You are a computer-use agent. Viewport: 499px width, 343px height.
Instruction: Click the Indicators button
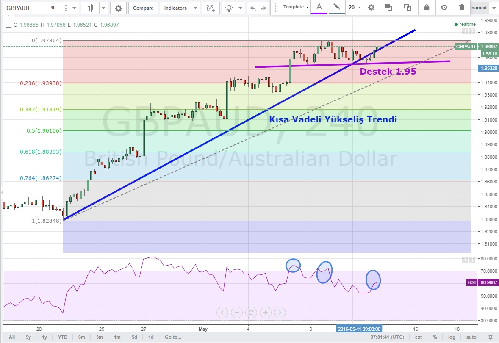[175, 8]
